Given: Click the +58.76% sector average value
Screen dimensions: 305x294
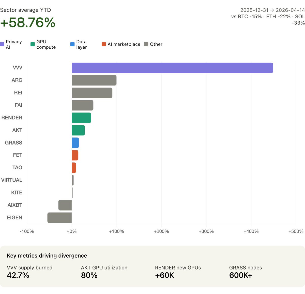Looking at the screenshot, I should pyautogui.click(x=28, y=22).
